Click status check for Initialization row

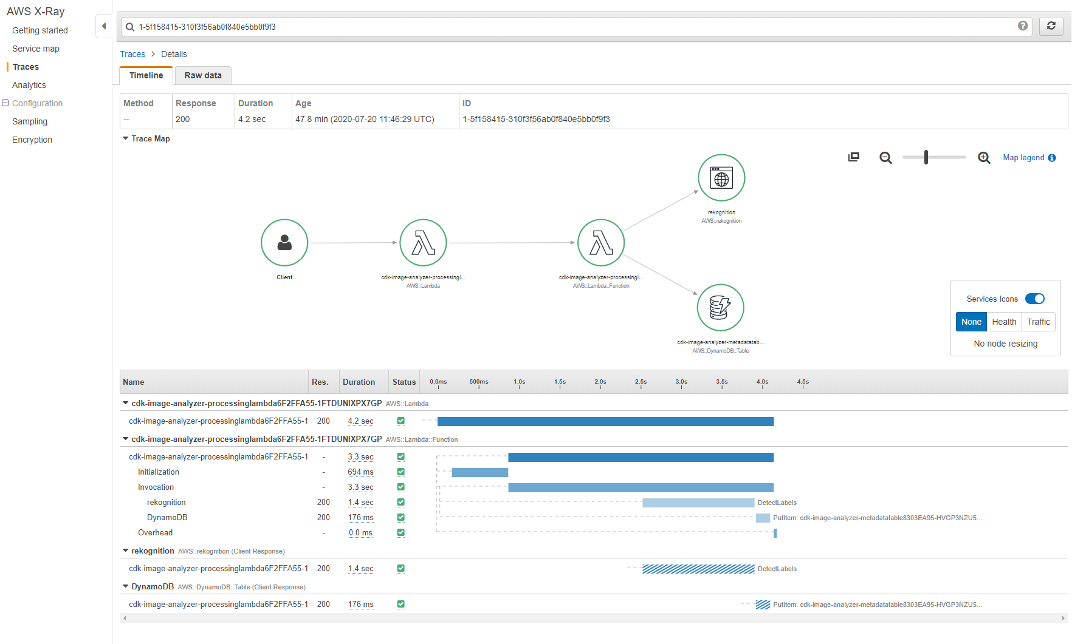tap(400, 472)
